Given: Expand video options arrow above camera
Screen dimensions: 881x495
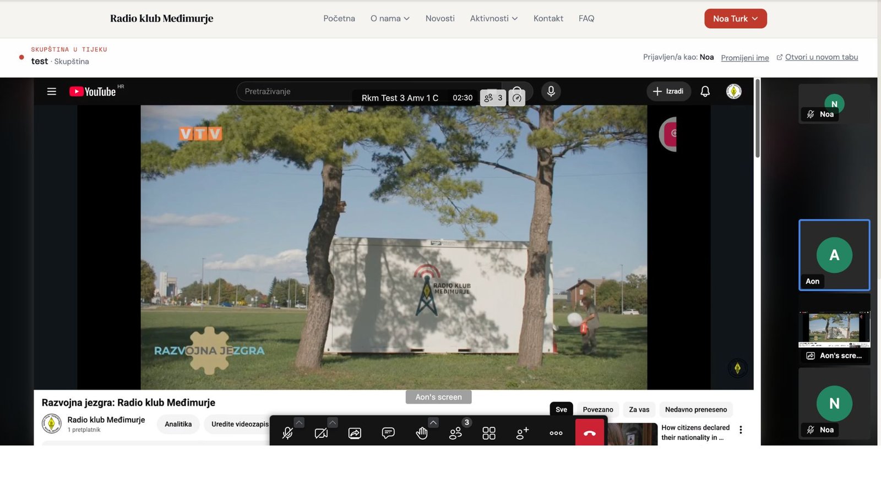Looking at the screenshot, I should click(x=333, y=422).
